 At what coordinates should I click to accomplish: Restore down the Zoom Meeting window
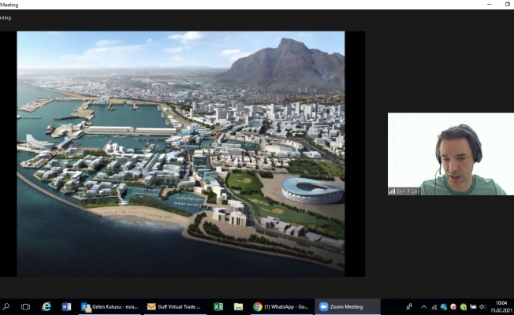(508, 5)
